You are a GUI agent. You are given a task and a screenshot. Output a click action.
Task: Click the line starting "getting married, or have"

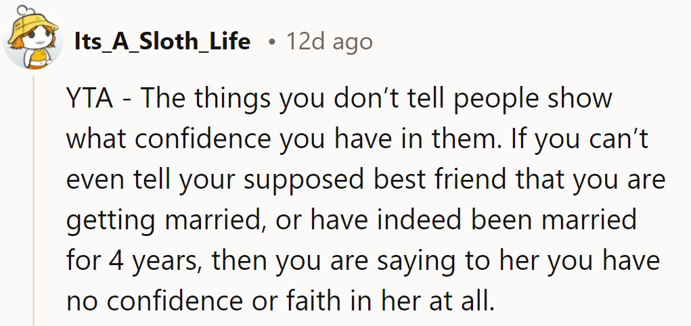click(352, 220)
